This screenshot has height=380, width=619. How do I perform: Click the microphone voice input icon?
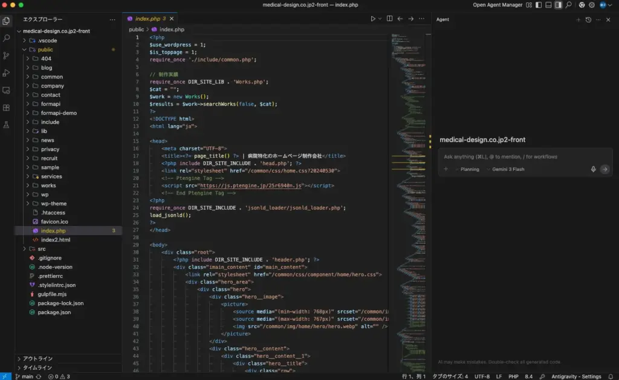coord(593,169)
